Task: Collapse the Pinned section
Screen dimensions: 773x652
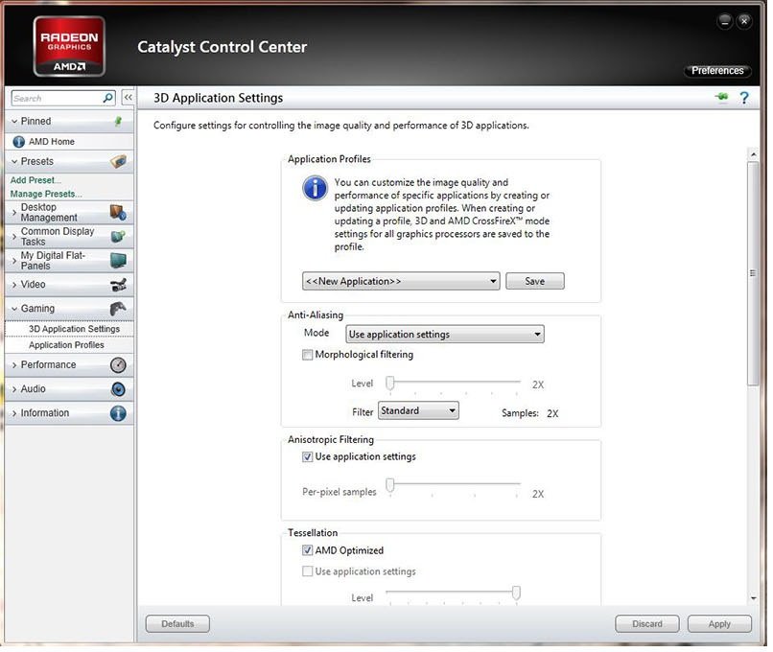Action: (x=14, y=121)
